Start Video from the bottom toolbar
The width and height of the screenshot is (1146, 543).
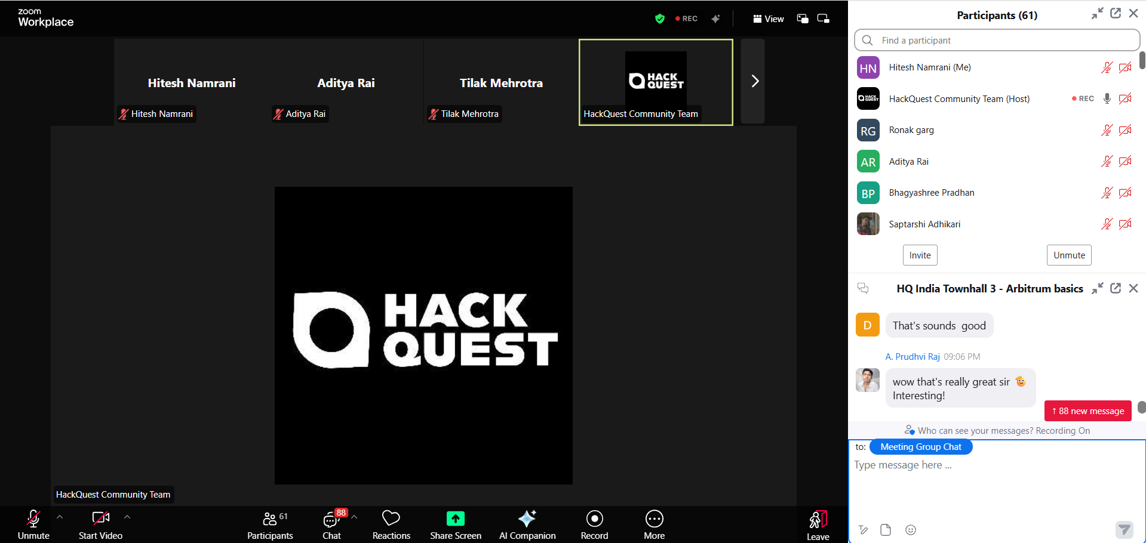click(100, 525)
